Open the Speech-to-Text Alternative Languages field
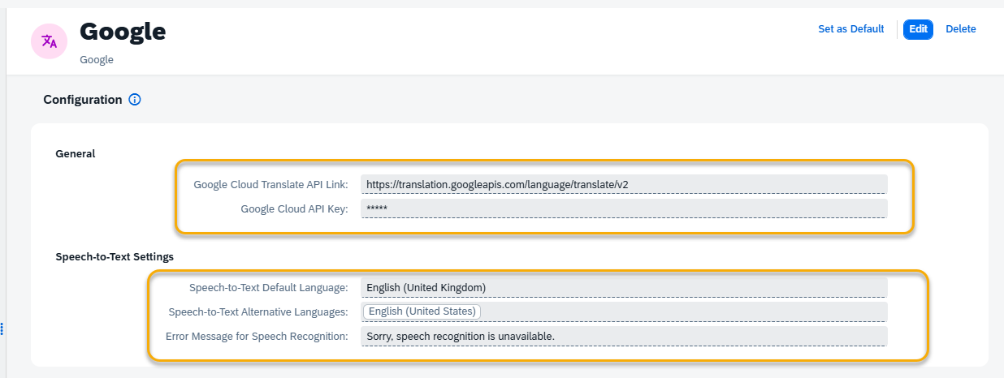The height and width of the screenshot is (378, 1004). [624, 311]
